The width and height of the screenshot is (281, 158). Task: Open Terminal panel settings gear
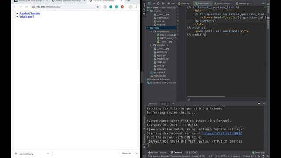tap(259, 104)
